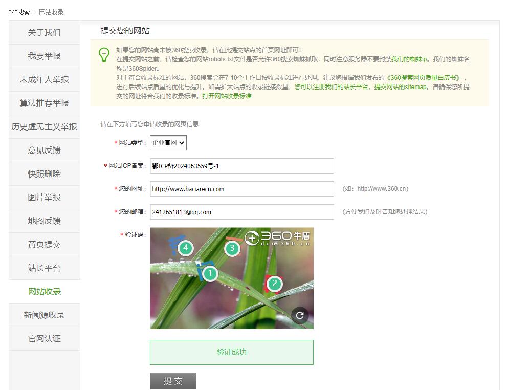Click the captcha refresh icon
507x390 pixels.
pos(300,315)
